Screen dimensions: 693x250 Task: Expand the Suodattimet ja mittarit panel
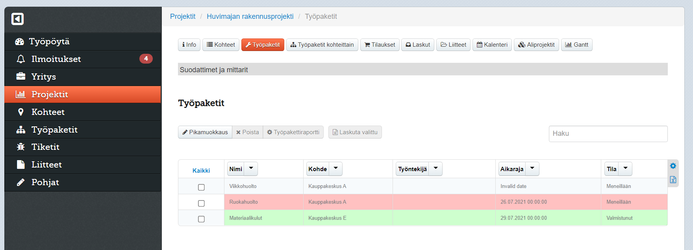point(422,69)
